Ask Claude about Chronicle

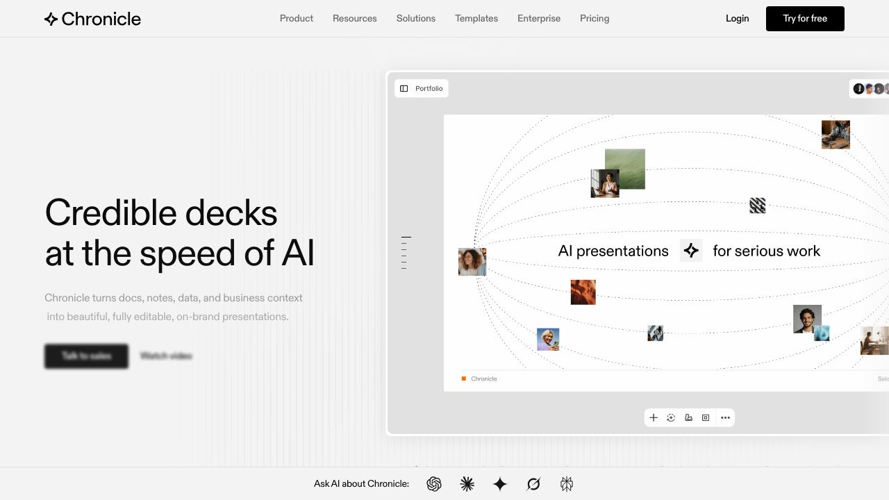467,484
